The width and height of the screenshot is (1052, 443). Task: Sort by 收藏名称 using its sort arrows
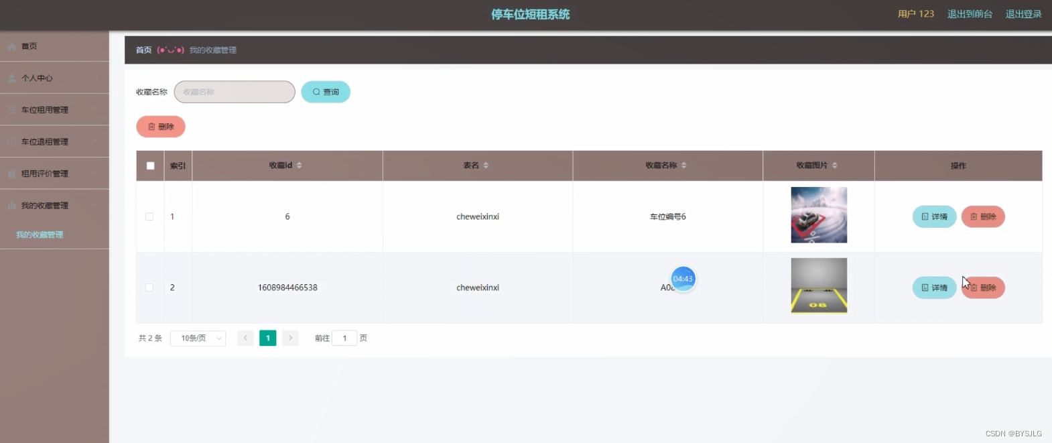tap(683, 166)
